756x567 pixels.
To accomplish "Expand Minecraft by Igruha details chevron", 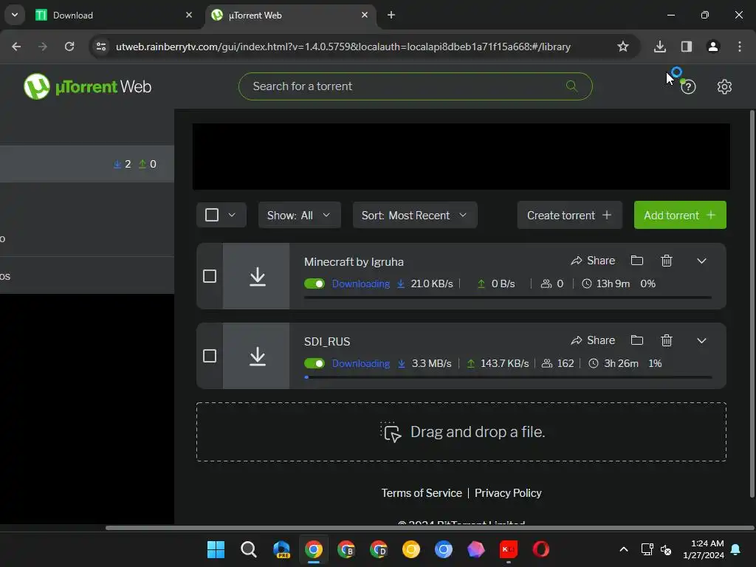I will click(x=701, y=261).
